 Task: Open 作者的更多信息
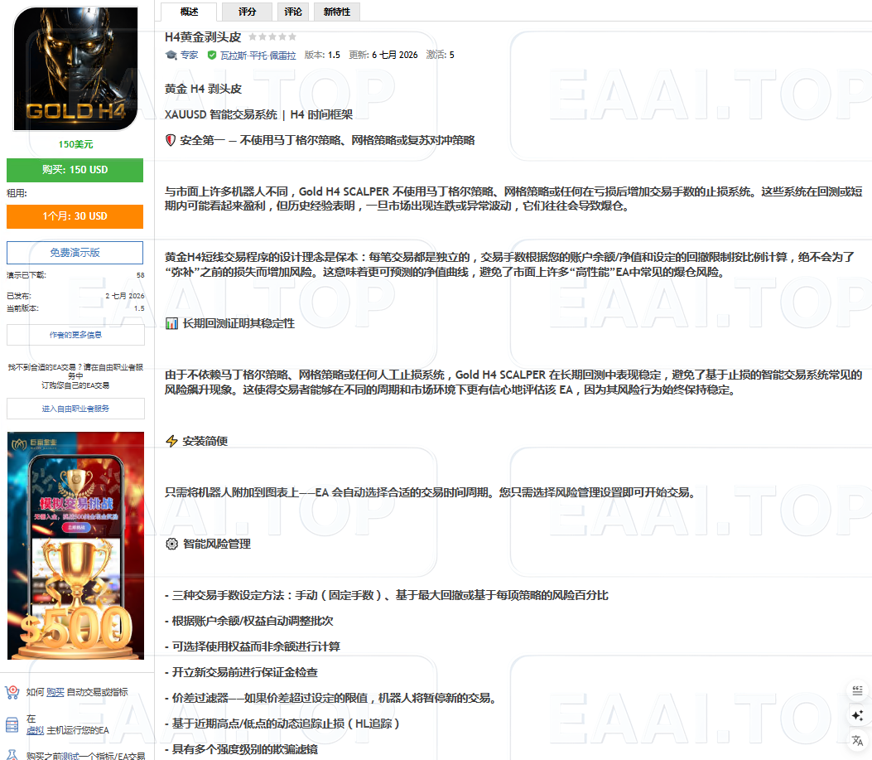(75, 335)
